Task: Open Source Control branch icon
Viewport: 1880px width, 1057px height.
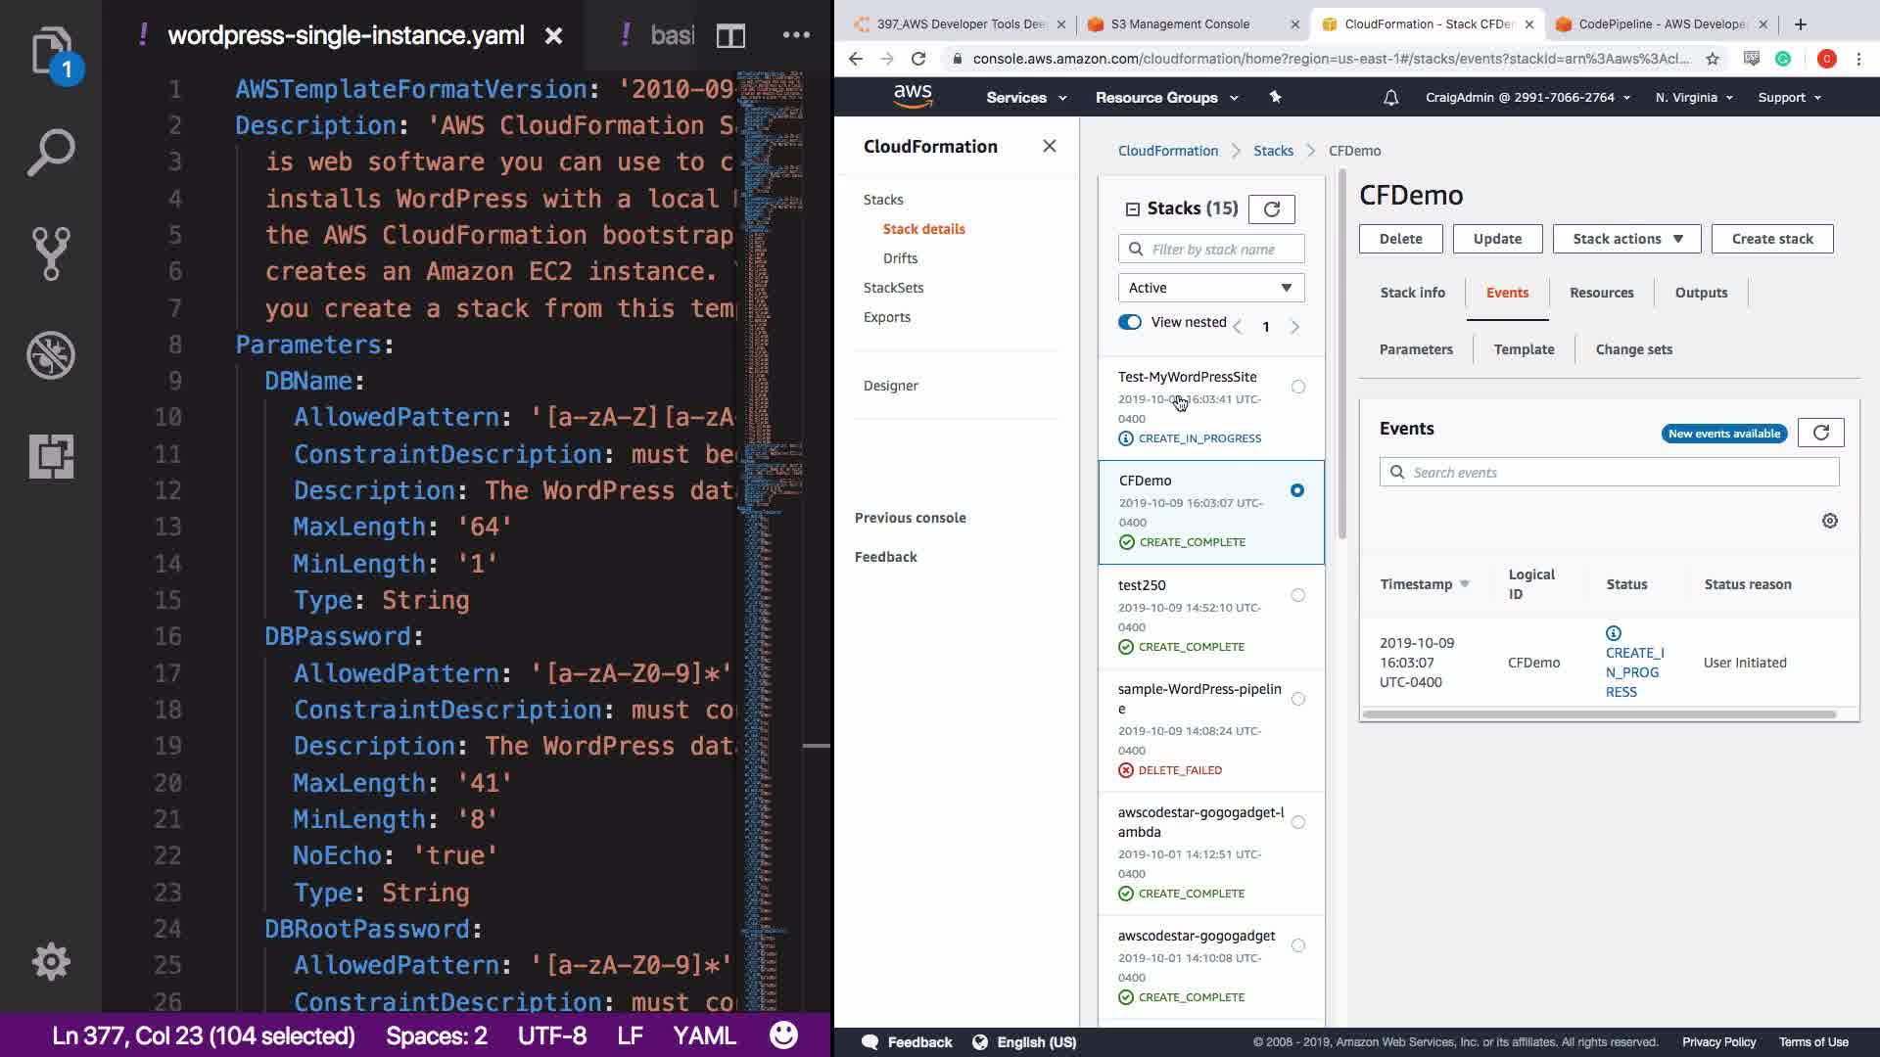Action: coord(51,253)
